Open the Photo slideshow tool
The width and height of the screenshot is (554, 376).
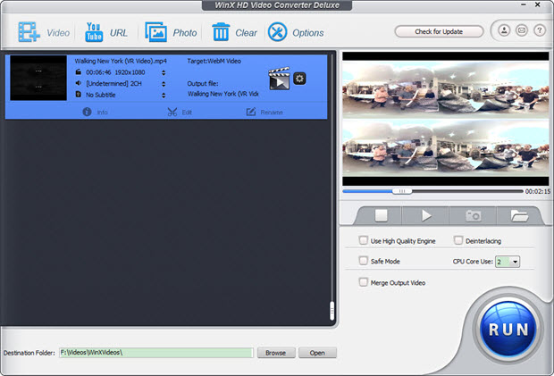(171, 32)
